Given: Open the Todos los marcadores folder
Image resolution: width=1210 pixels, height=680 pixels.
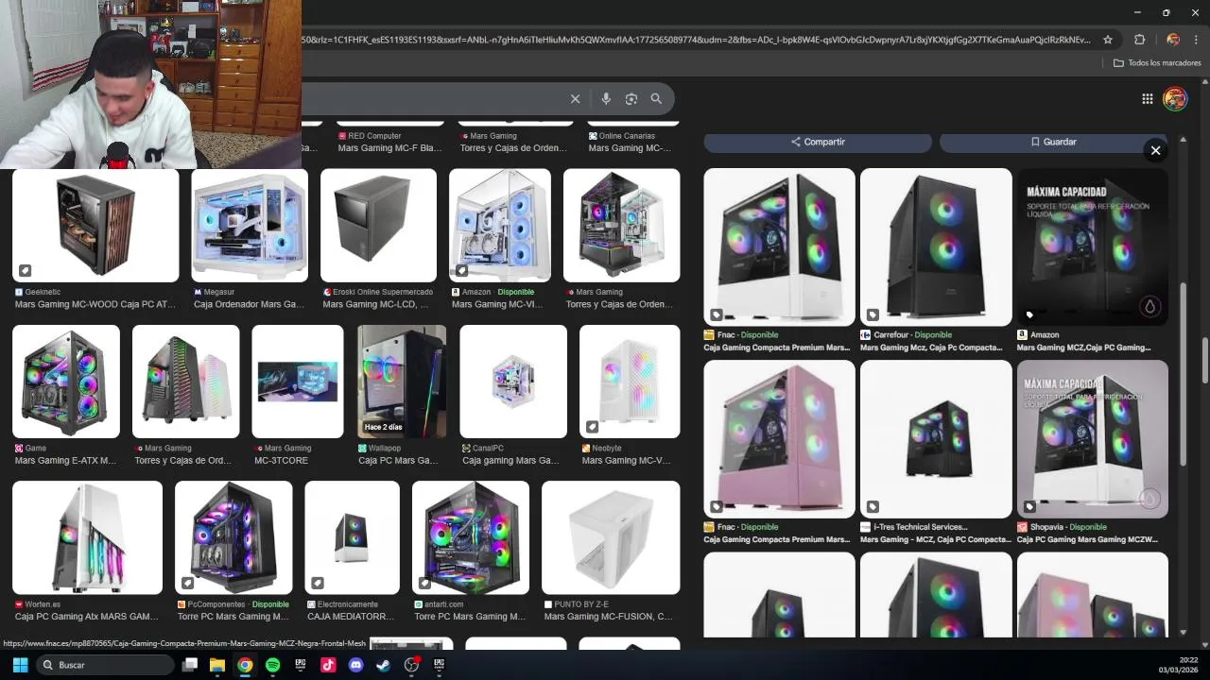Looking at the screenshot, I should coord(1157,63).
